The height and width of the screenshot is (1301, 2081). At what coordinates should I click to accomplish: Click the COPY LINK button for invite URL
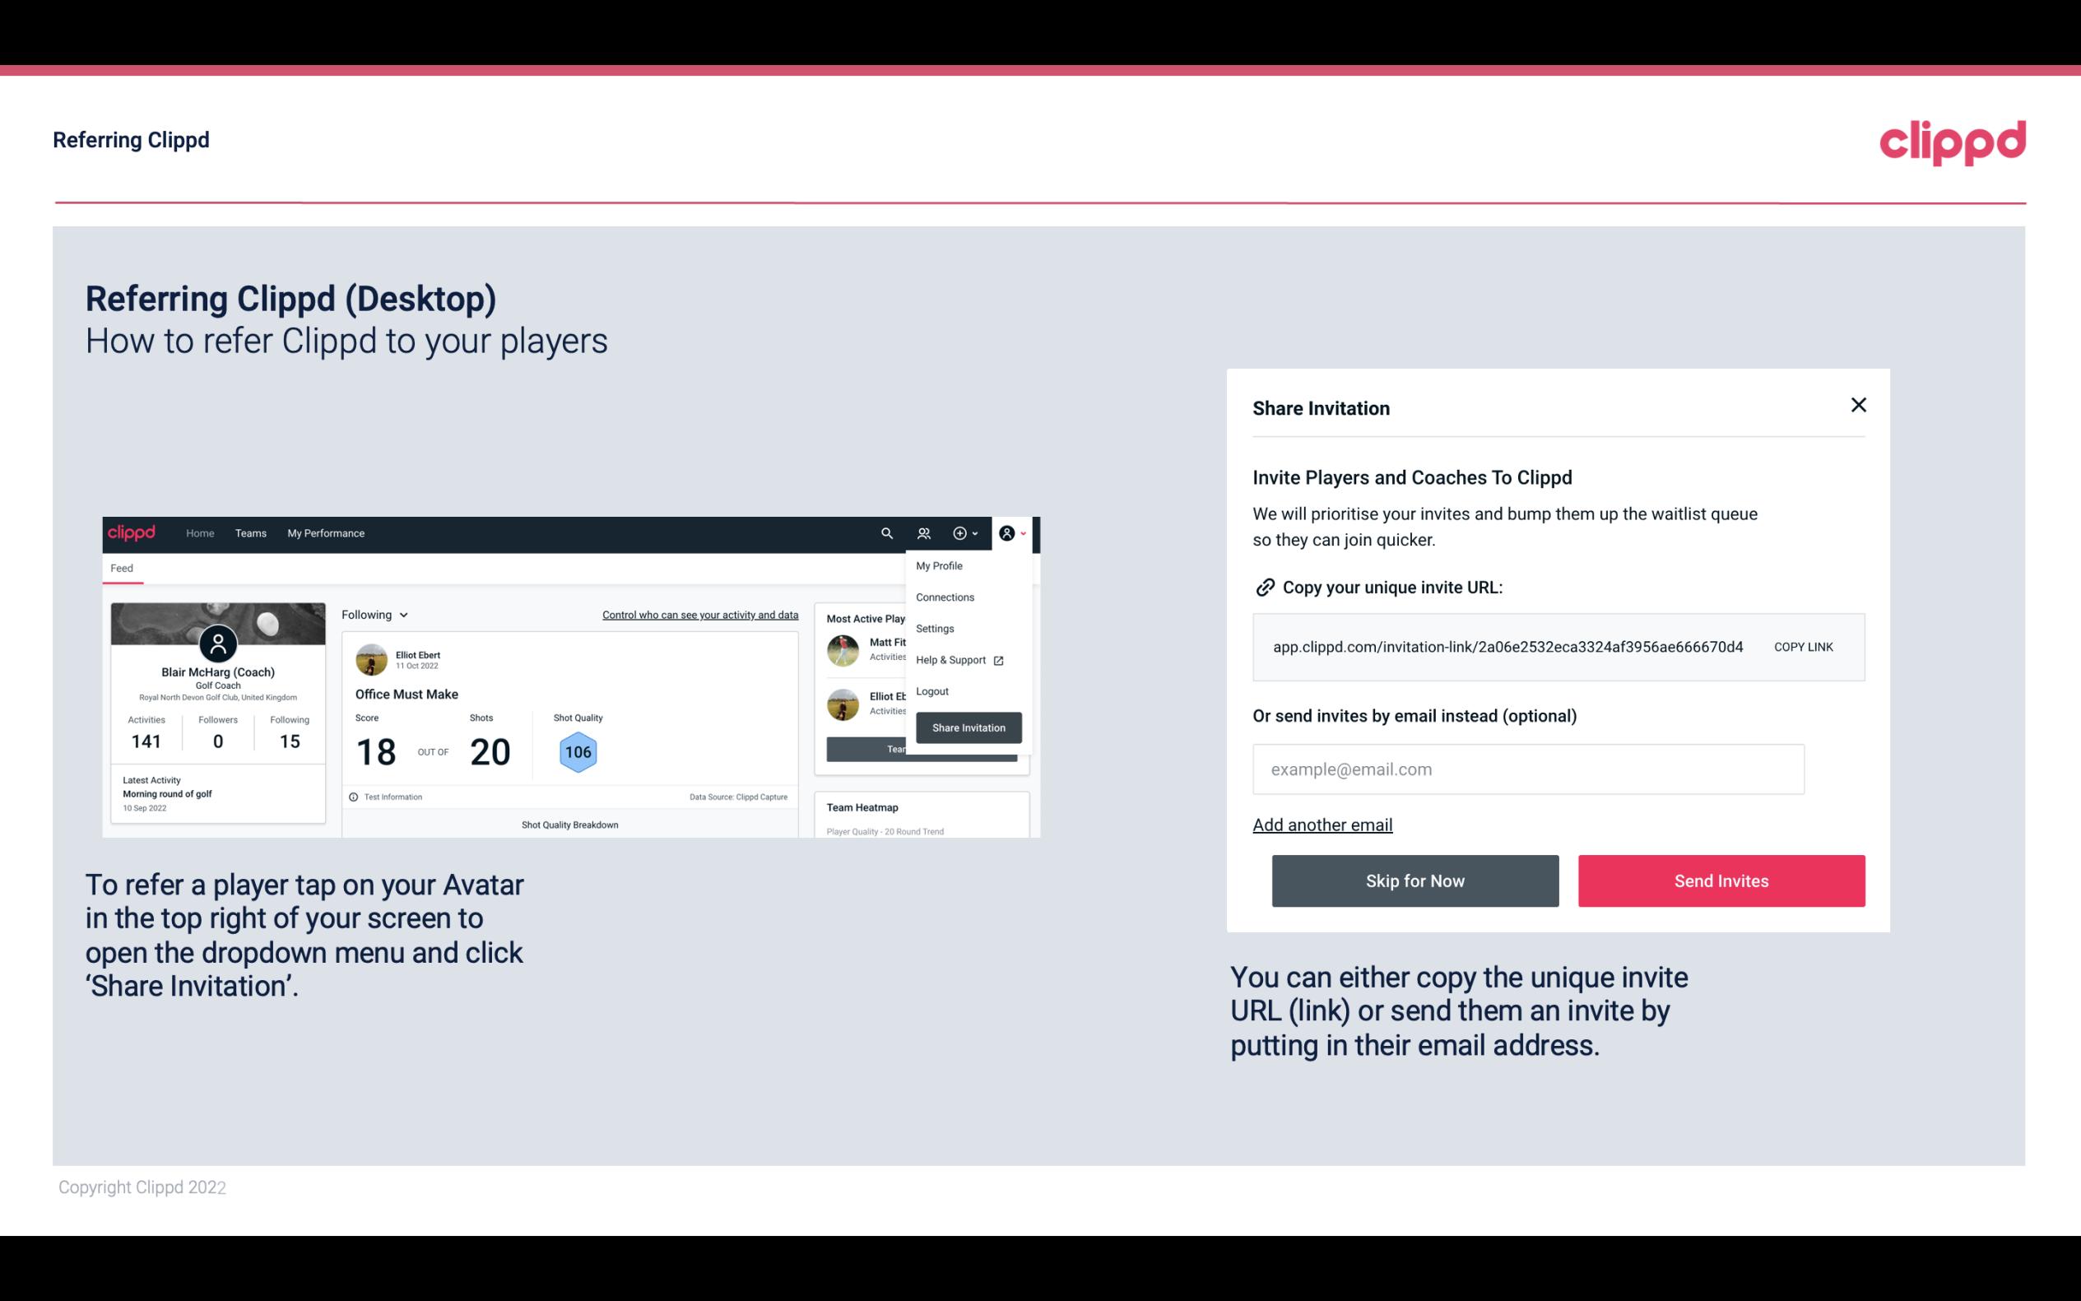1802,648
